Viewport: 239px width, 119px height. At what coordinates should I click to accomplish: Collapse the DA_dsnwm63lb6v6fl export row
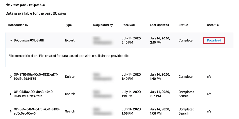(11, 41)
